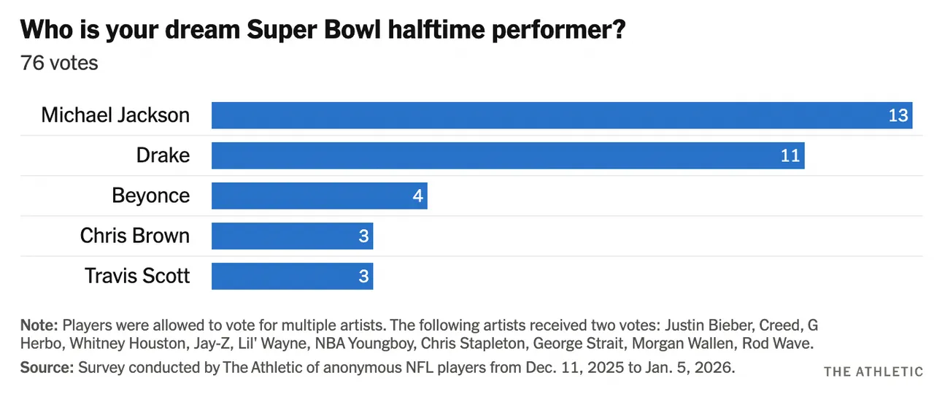Select the Travis Scott blue bar
Image resolution: width=934 pixels, height=397 pixels.
pos(292,276)
